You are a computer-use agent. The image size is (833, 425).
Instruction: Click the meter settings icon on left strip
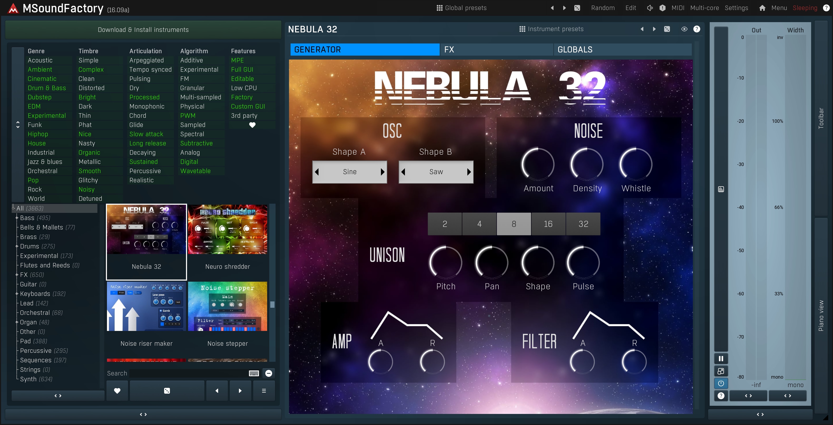coord(721,189)
